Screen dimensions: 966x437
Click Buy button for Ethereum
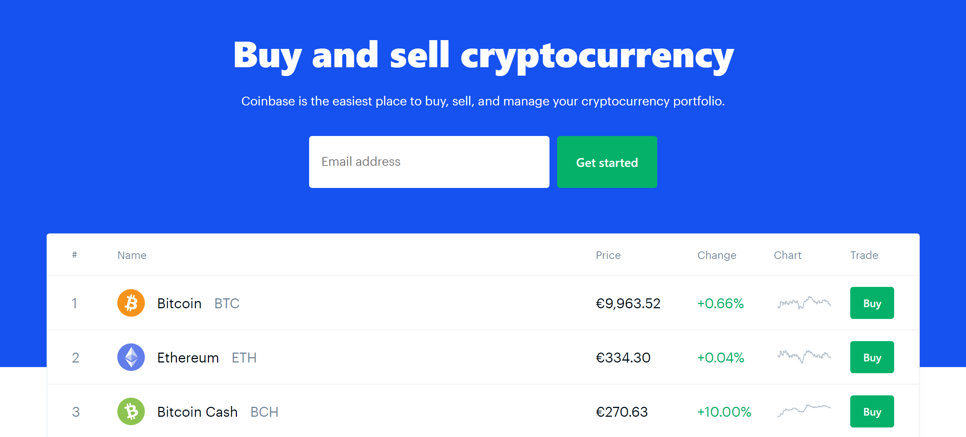click(872, 357)
